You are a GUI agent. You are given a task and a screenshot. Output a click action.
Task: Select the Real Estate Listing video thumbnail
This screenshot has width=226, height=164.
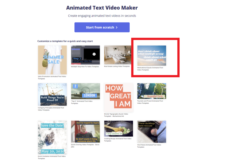[118, 55]
